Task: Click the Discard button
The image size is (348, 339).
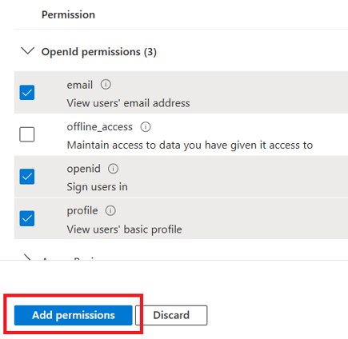Action: 171,315
